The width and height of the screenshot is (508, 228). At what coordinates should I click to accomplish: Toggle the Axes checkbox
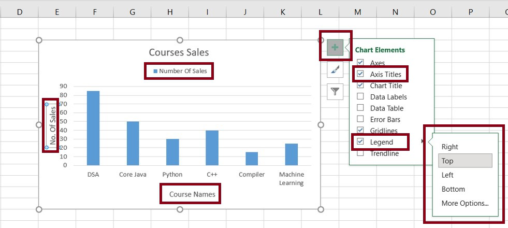pyautogui.click(x=360, y=63)
